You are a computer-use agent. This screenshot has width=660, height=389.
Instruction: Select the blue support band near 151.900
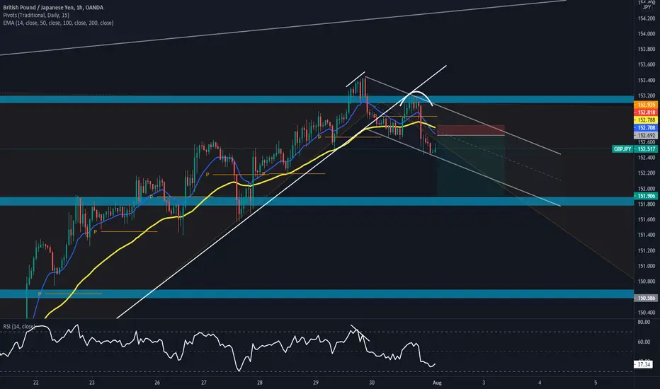pyautogui.click(x=317, y=202)
